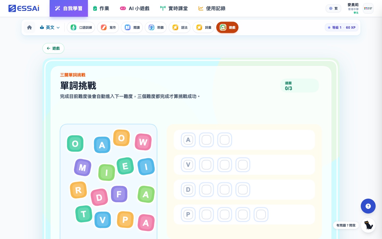Pick the green E letter tile
382x239 pixels.
(125, 166)
